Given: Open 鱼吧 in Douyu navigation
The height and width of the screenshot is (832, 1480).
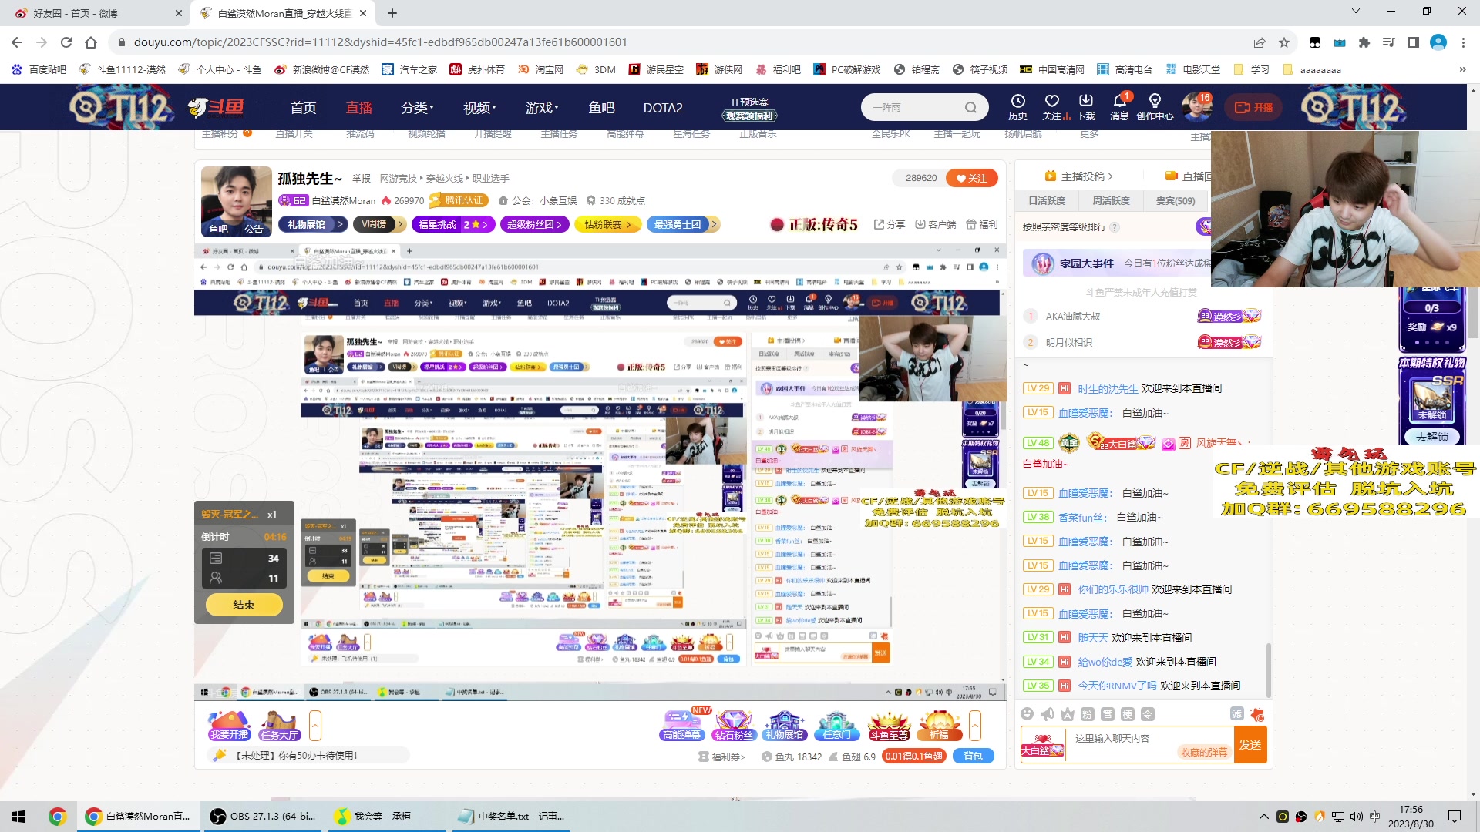Looking at the screenshot, I should pos(601,108).
